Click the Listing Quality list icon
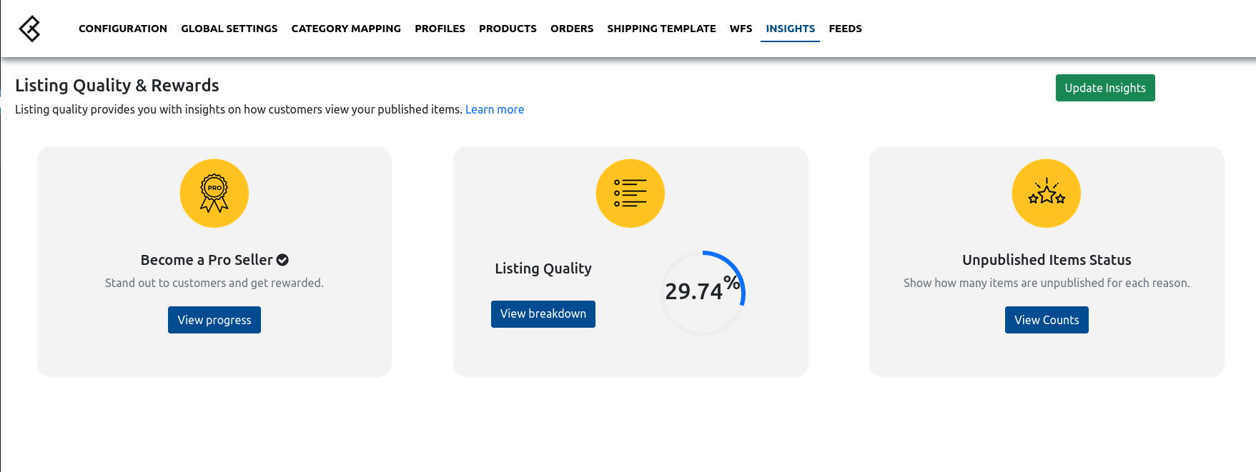Screen dimensions: 1256x472 (x=631, y=194)
